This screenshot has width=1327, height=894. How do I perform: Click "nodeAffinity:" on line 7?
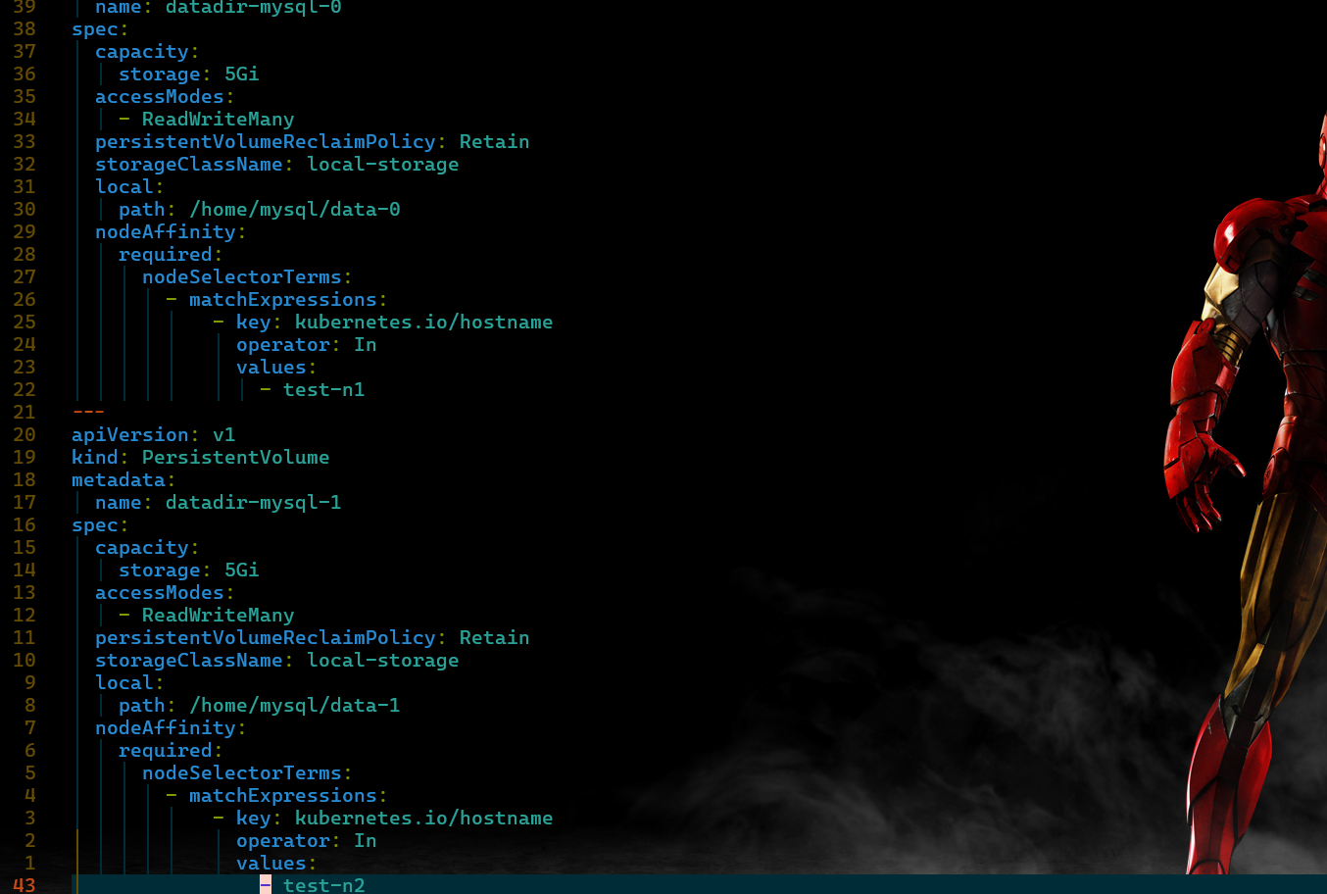(x=171, y=727)
